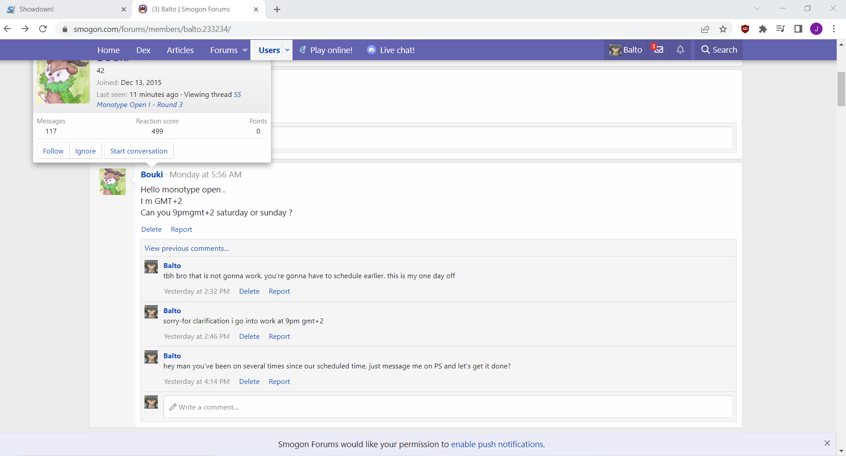Click the Yesterday at 4:14 PM timestamp
This screenshot has height=456, width=846.
coord(197,382)
